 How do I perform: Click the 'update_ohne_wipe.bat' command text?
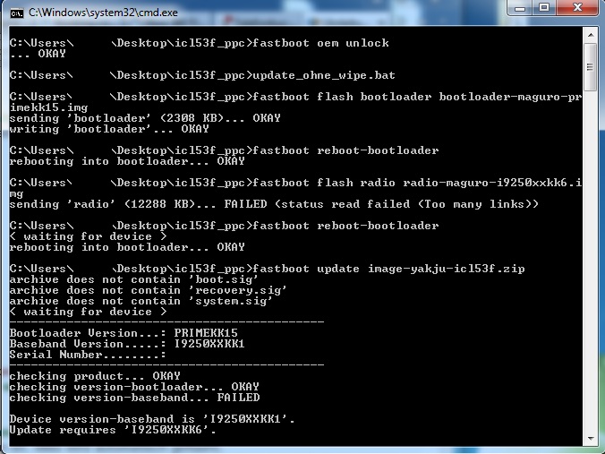point(324,75)
